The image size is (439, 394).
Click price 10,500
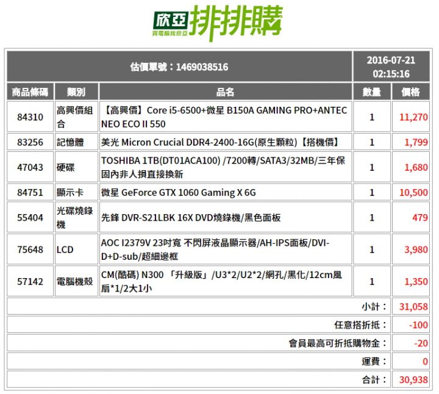click(413, 192)
